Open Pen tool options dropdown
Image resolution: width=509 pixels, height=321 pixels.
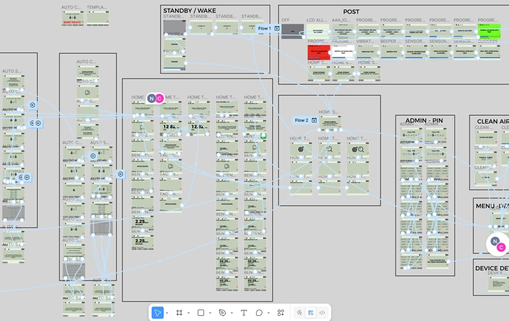pos(231,313)
